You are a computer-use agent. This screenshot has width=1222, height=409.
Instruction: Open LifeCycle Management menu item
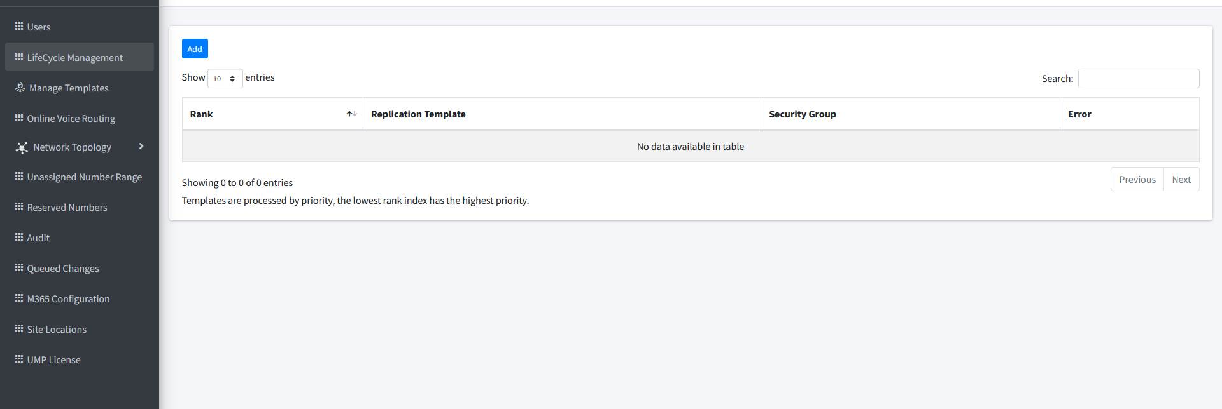click(x=75, y=58)
